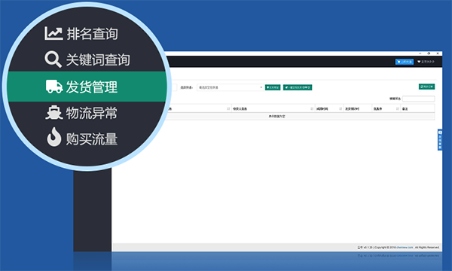The image size is (452, 271).
Task: Focus the table search input field
Action: click(x=419, y=99)
